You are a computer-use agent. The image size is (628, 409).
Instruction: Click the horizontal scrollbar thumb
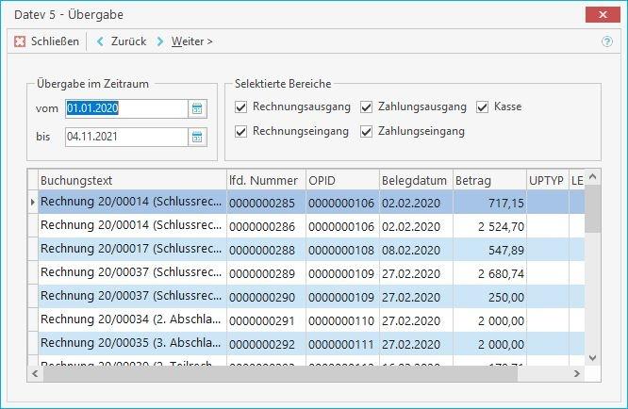(x=280, y=373)
